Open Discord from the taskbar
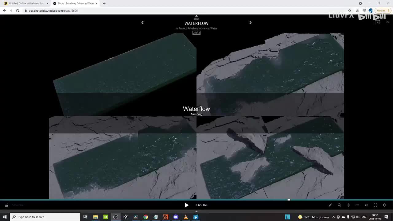393x221 pixels. point(176,217)
